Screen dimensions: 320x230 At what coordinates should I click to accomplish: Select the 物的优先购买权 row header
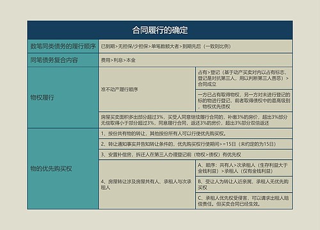pos(63,169)
